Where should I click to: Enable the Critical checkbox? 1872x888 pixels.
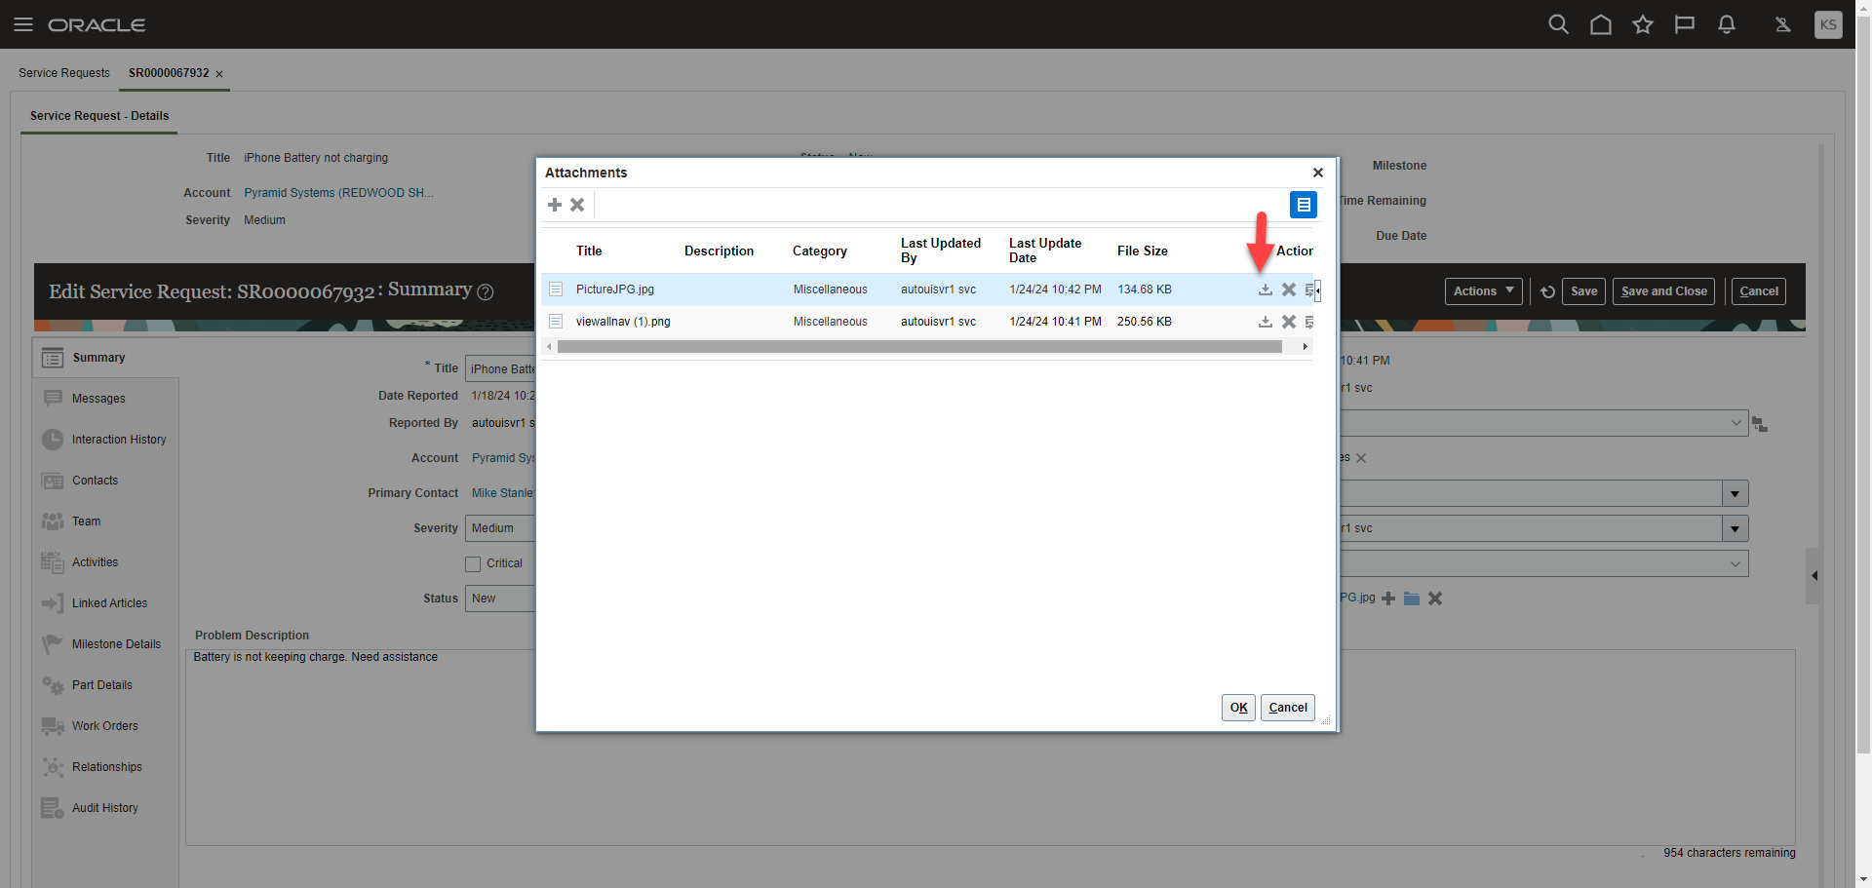pyautogui.click(x=472, y=562)
